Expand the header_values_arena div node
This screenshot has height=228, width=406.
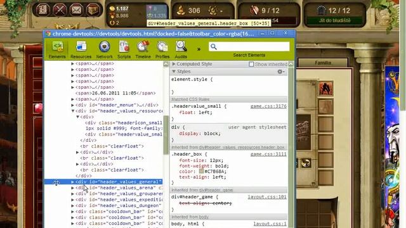tap(73, 188)
